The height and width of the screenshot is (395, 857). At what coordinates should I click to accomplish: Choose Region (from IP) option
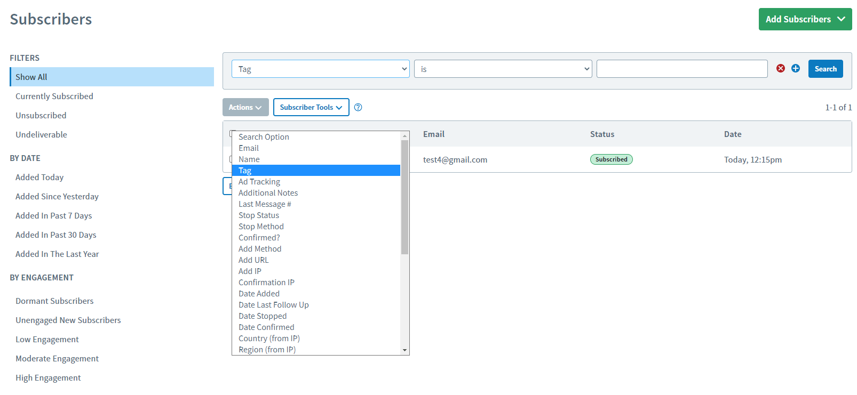pos(316,350)
